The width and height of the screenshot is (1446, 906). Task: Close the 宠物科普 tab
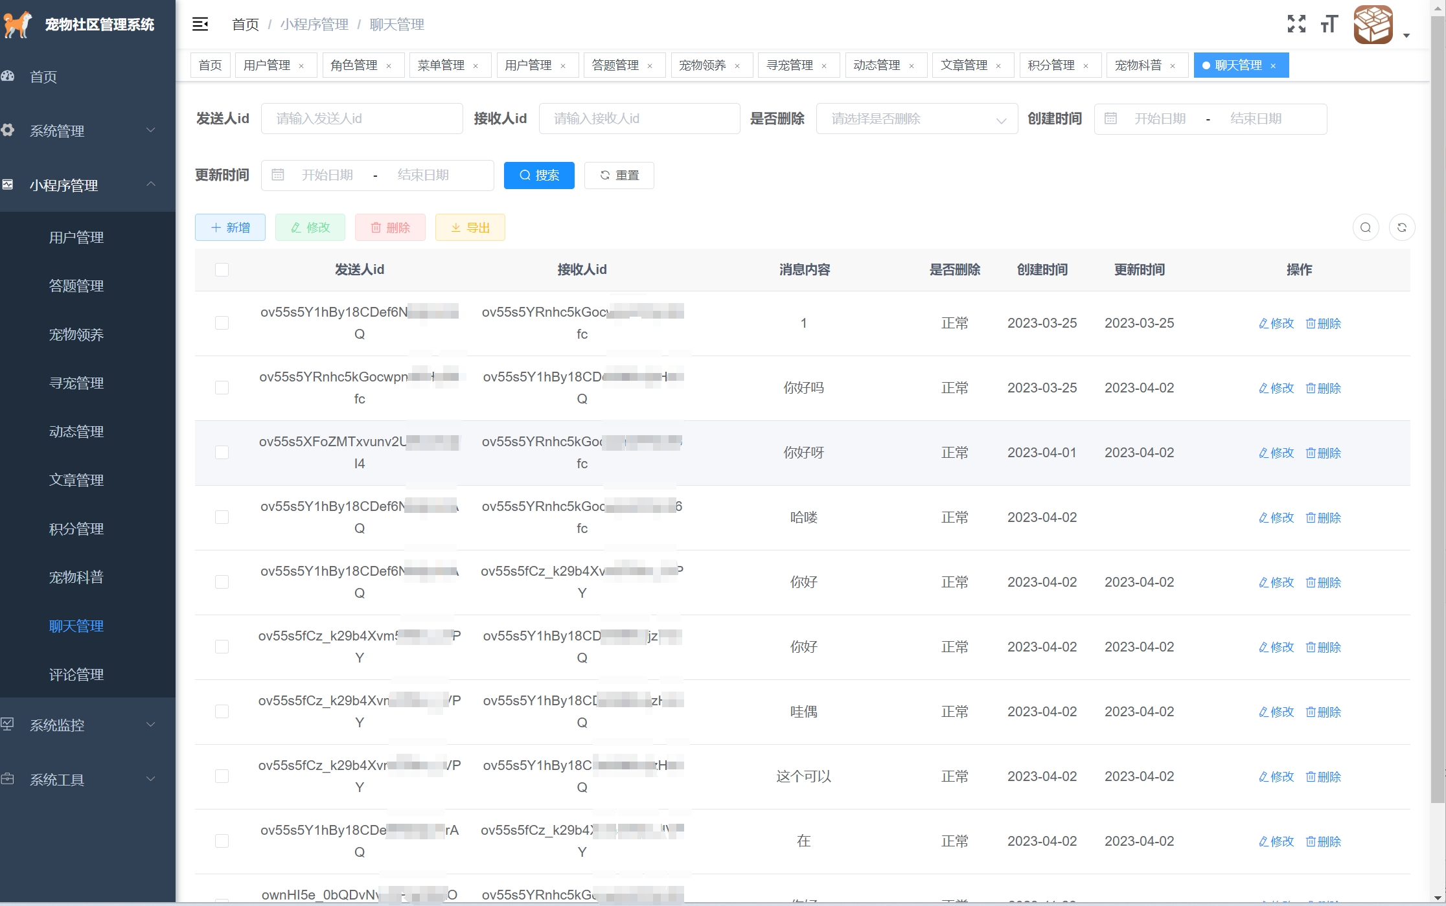click(1173, 65)
